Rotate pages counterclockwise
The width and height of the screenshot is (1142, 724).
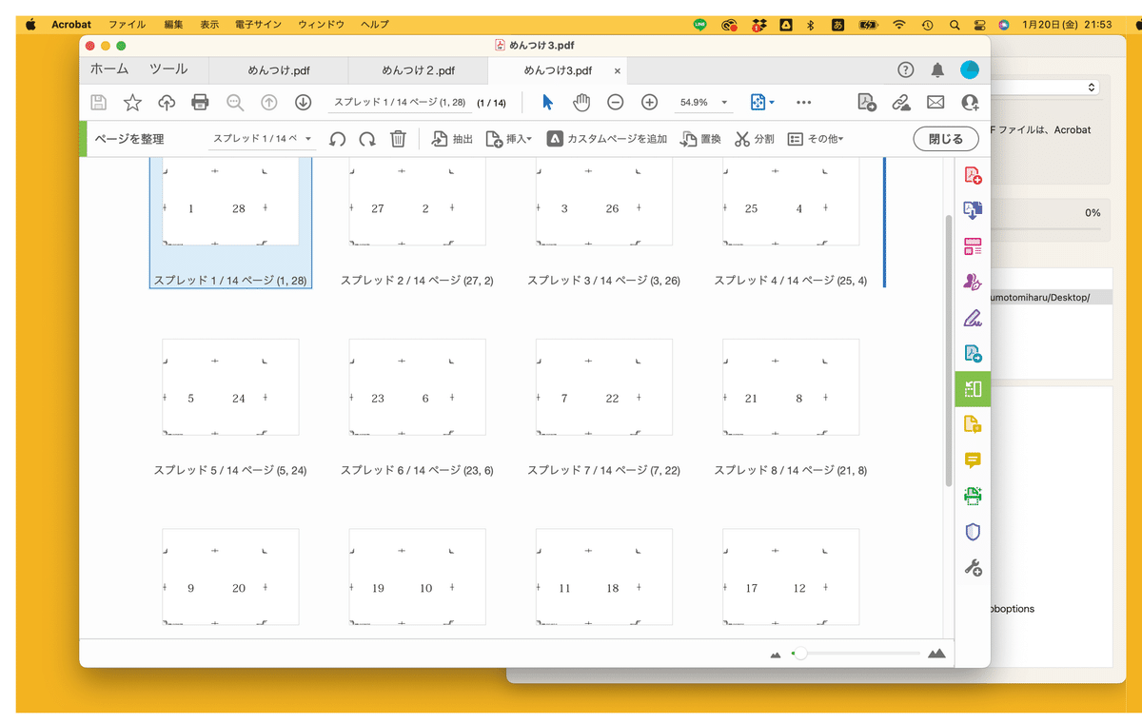[337, 139]
